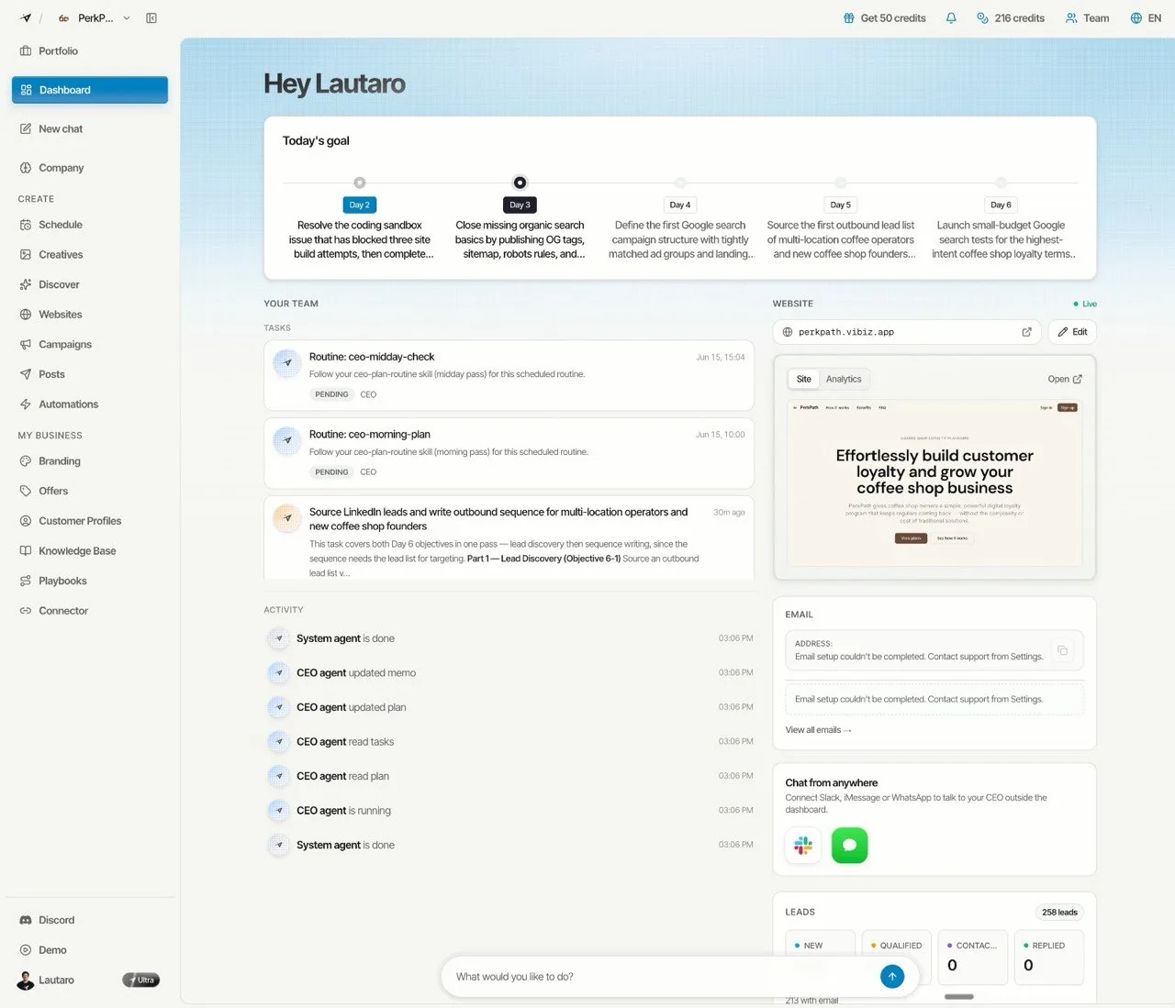Open perkpath.vibiz.app external link icon
Image resolution: width=1175 pixels, height=1008 pixels.
pyautogui.click(x=1026, y=332)
